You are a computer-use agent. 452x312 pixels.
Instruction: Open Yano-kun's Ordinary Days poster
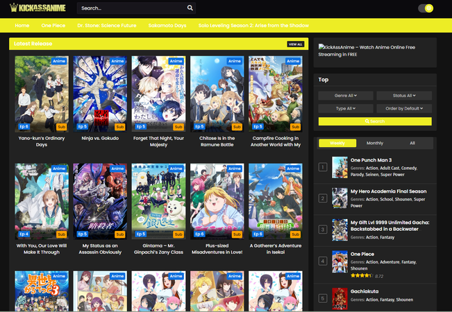[42, 94]
